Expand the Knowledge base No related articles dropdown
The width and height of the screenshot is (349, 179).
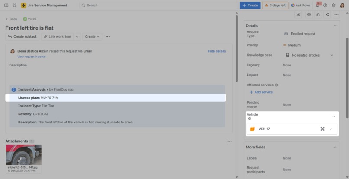coord(310,55)
